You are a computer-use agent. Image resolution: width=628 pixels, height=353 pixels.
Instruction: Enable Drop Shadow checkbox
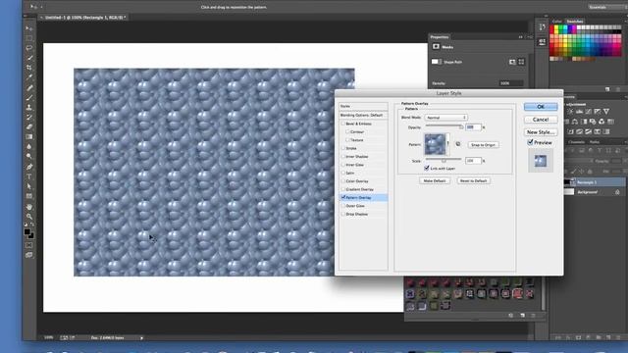[x=343, y=214]
